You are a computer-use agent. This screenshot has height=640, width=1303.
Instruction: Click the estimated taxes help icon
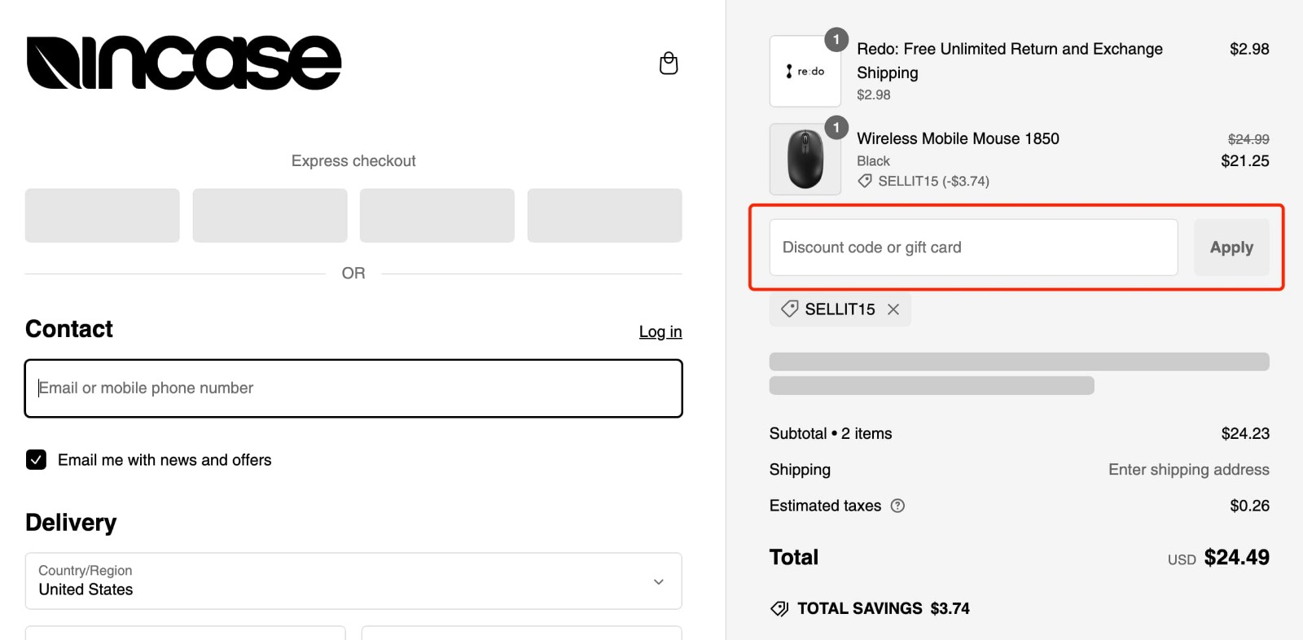pyautogui.click(x=898, y=506)
